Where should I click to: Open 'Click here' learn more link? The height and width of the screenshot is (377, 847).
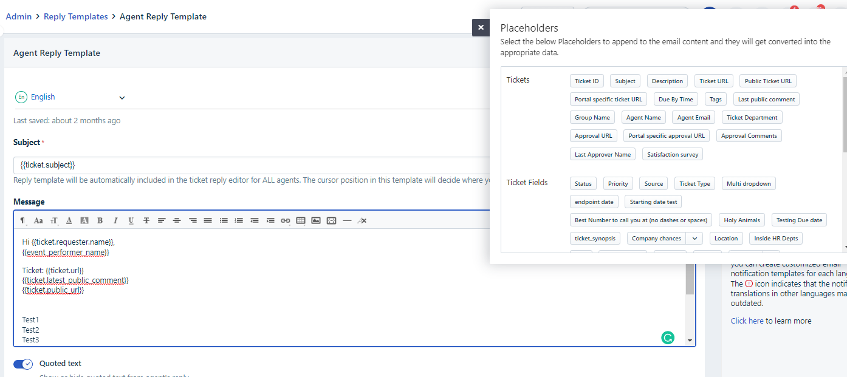point(747,321)
